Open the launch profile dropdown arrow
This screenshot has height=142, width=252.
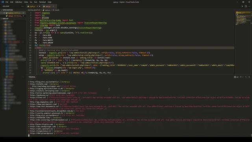tap(243, 77)
